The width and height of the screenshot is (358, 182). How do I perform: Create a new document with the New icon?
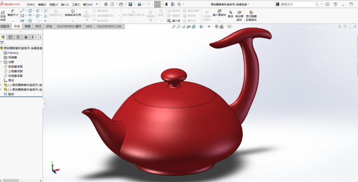click(x=112, y=4)
